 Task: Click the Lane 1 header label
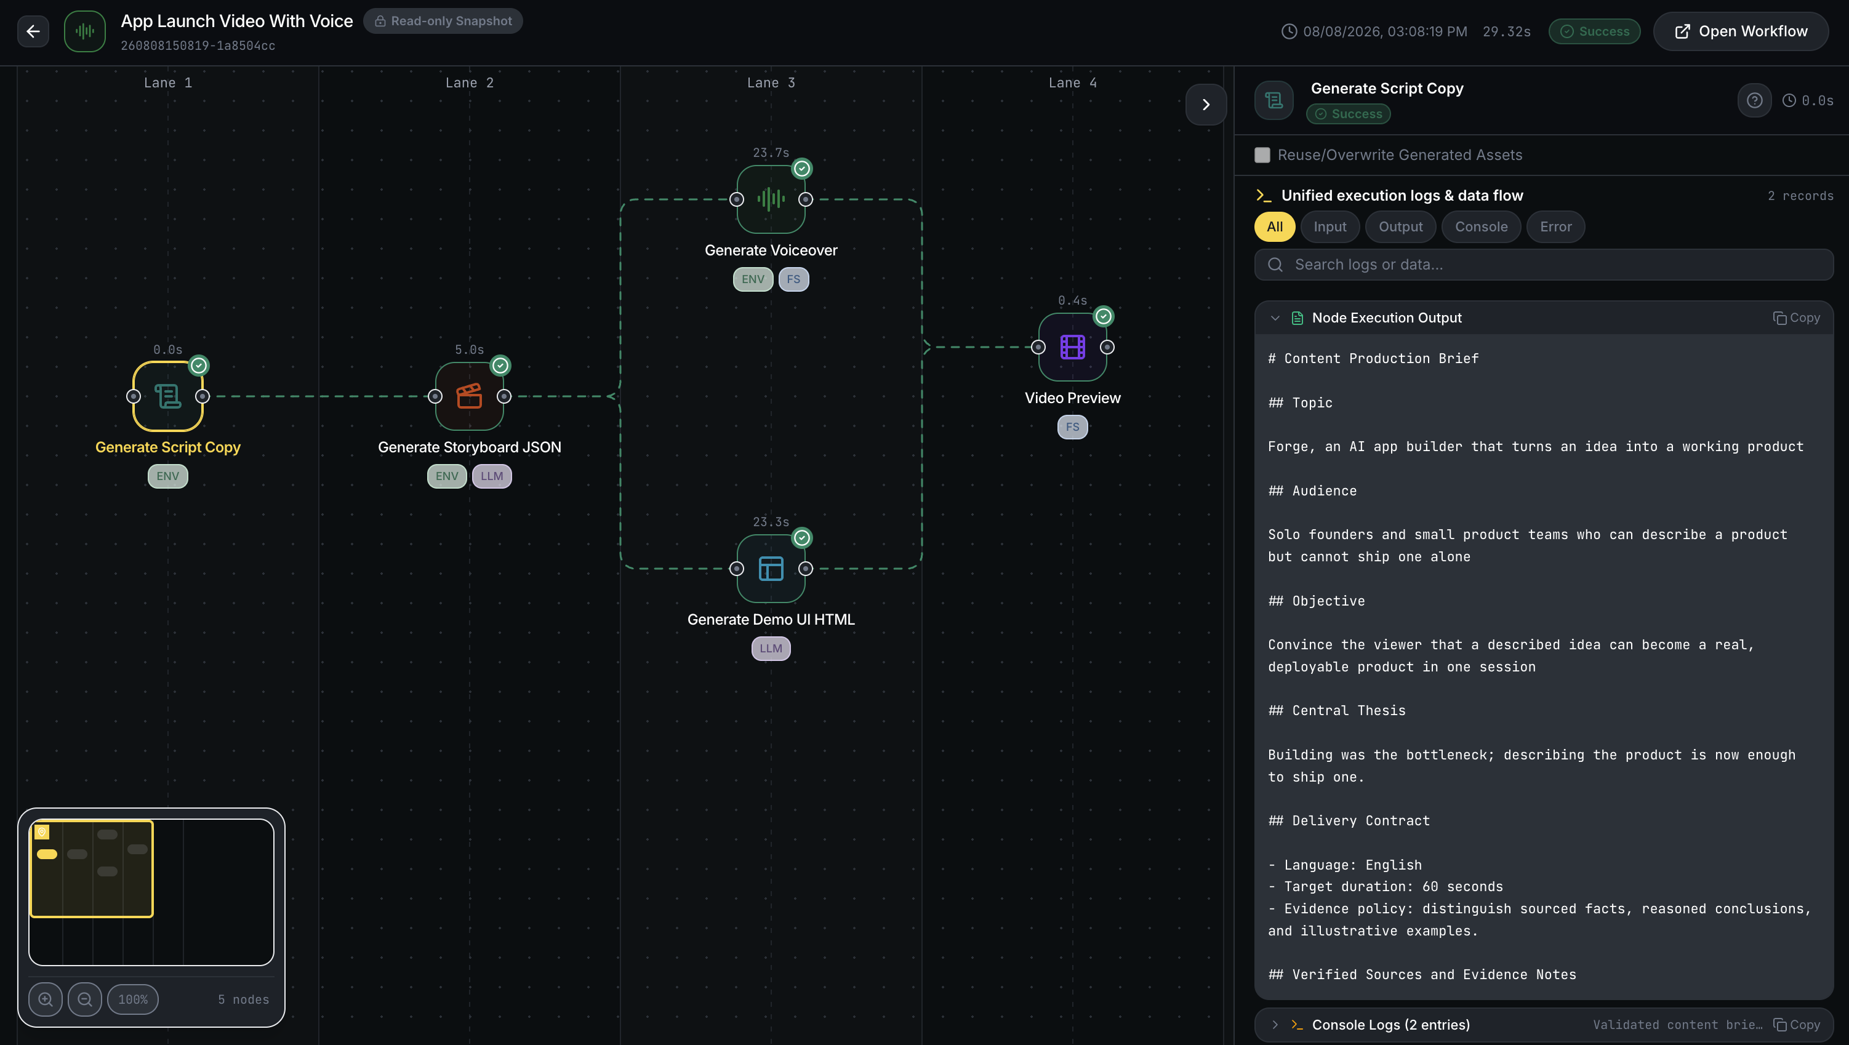pos(168,82)
